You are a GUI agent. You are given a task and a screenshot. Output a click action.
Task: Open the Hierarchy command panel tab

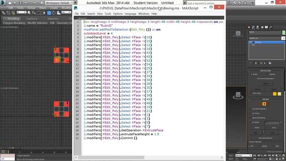tap(257, 27)
